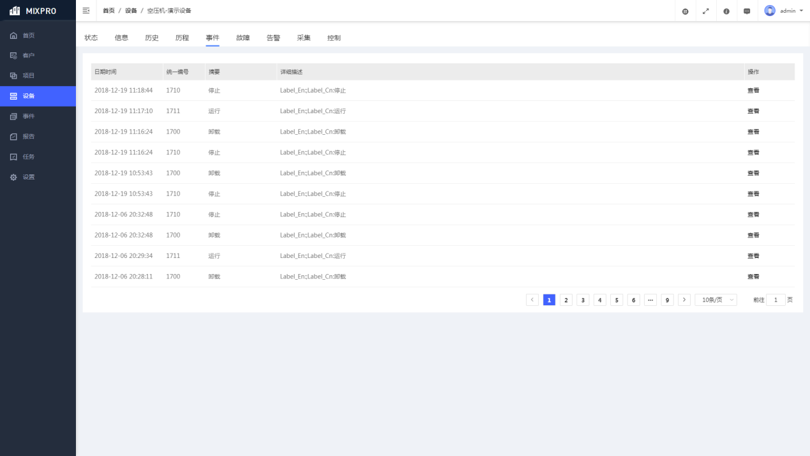The width and height of the screenshot is (810, 456).
Task: Open 设置 settings in sidebar
Action: point(29,177)
